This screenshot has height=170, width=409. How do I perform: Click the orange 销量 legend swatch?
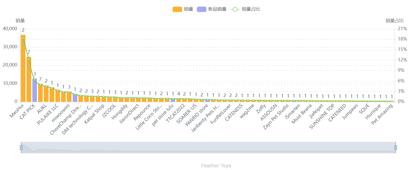coord(177,9)
